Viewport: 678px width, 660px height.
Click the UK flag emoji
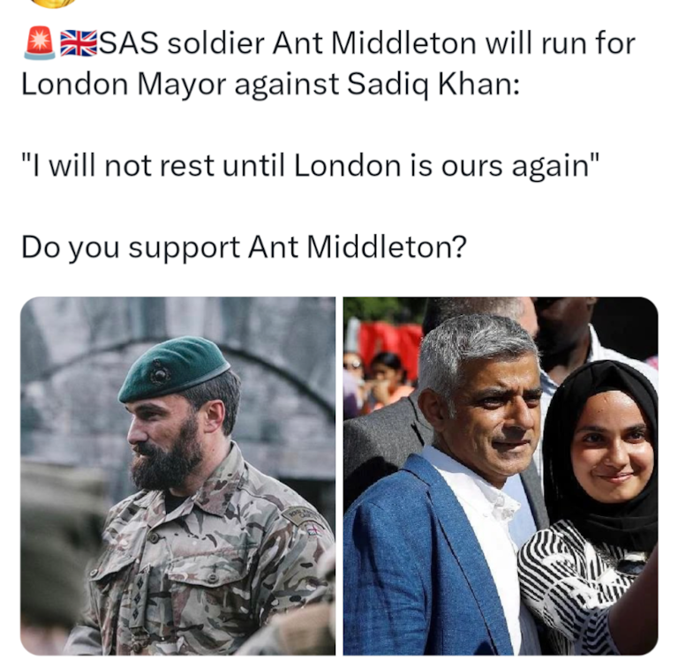coord(79,43)
